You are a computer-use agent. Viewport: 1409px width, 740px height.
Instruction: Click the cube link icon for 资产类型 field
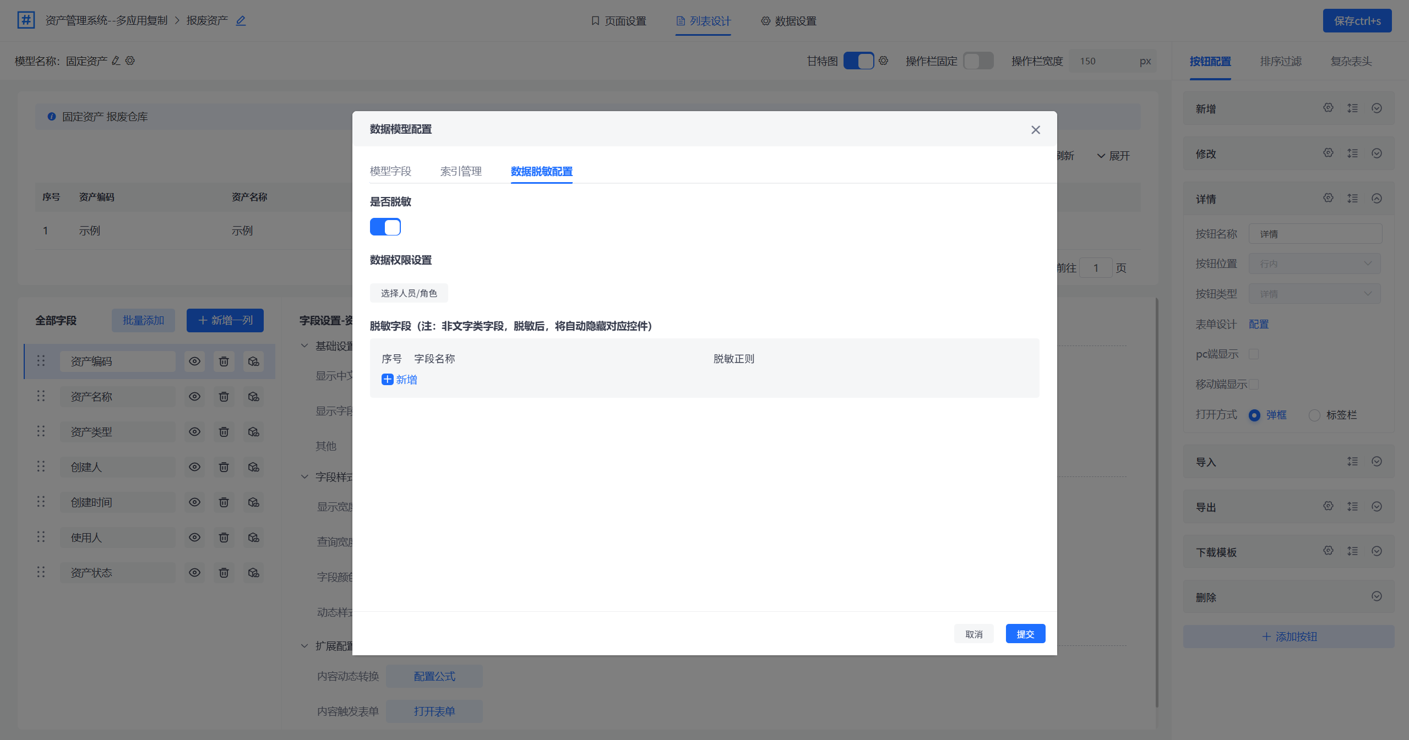[253, 432]
